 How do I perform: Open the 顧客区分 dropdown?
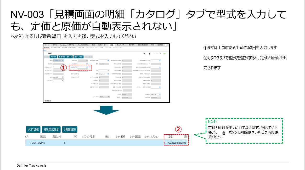tap(87, 60)
